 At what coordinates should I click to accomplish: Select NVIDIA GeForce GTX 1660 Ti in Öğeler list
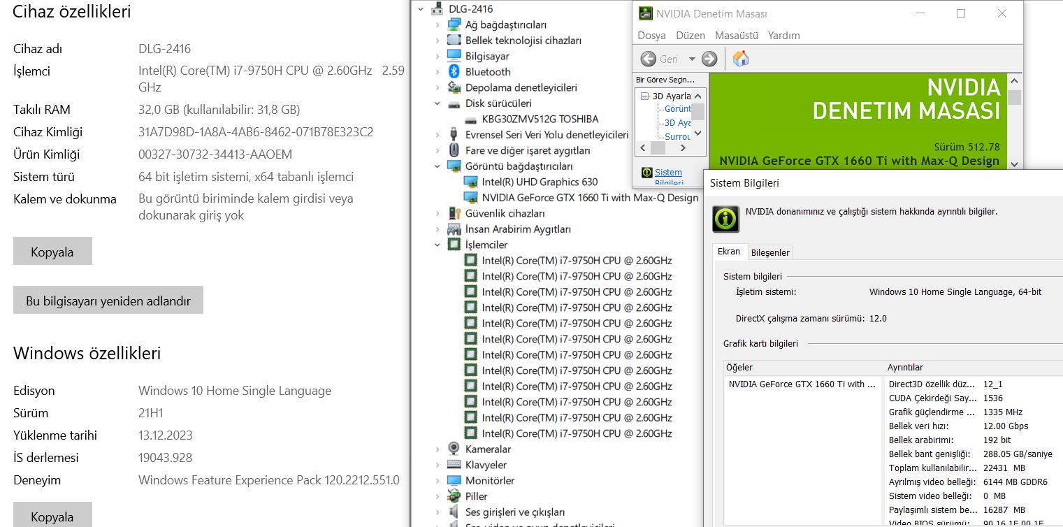click(802, 384)
